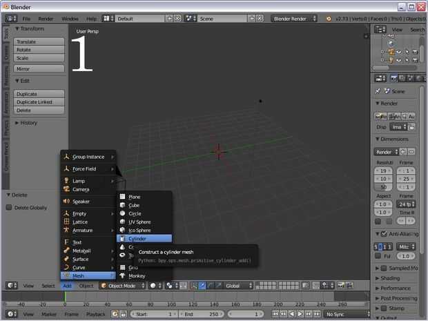
Task: Open the No Sync dropdown
Action: [347, 314]
